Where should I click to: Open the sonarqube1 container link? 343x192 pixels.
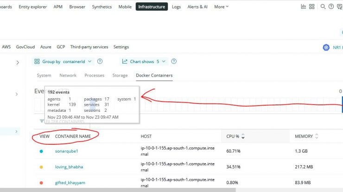click(66, 151)
